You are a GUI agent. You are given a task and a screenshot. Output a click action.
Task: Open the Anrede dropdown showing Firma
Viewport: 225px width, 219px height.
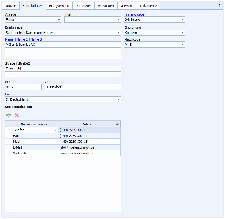[x=59, y=20]
